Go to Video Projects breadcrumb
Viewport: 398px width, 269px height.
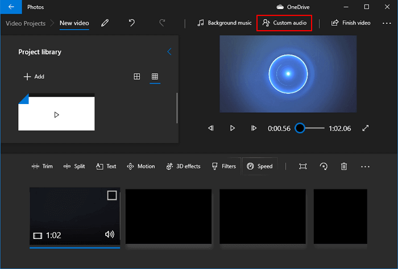point(26,23)
